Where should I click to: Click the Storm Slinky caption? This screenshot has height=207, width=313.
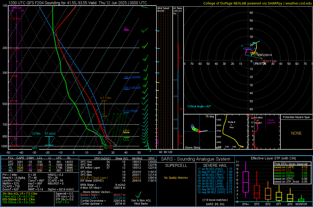(192, 148)
